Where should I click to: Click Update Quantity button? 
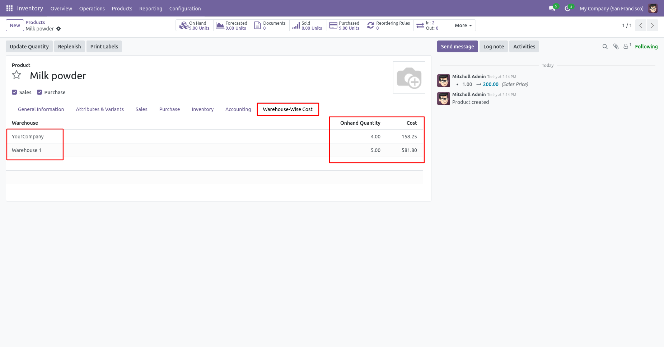coord(29,47)
